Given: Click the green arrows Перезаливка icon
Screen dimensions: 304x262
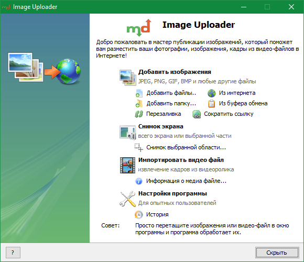Looking at the screenshot, I should pos(139,114).
